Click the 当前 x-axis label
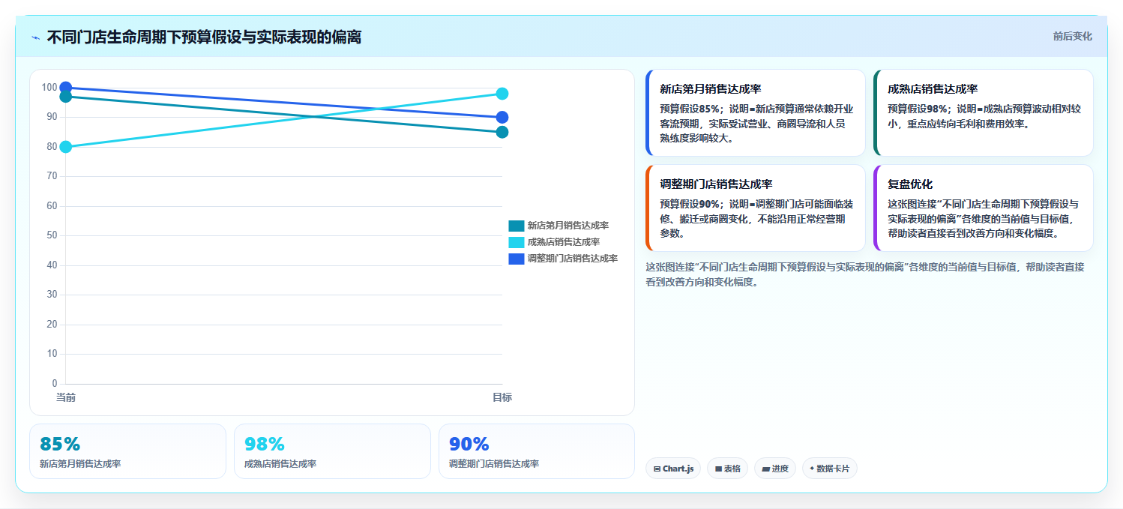1123x509 pixels. pos(66,397)
